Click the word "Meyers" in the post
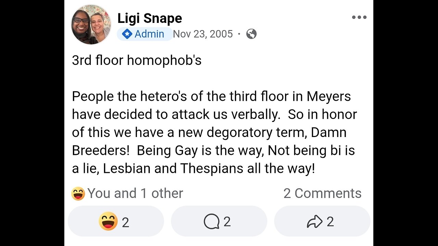Viewport: 438px width, 246px height. [x=328, y=97]
